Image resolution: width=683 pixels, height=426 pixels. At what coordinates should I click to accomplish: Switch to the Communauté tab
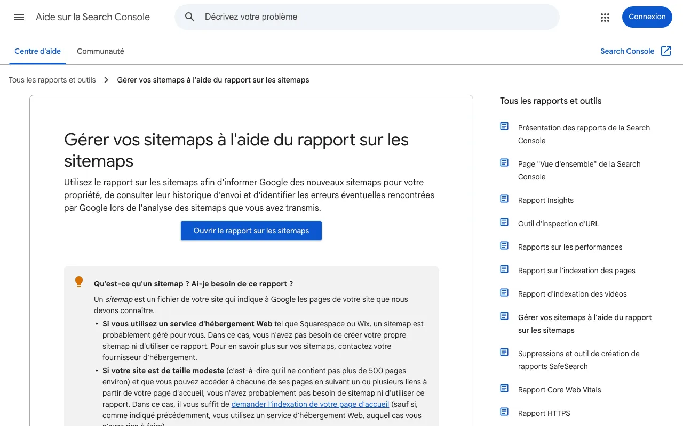pos(100,52)
